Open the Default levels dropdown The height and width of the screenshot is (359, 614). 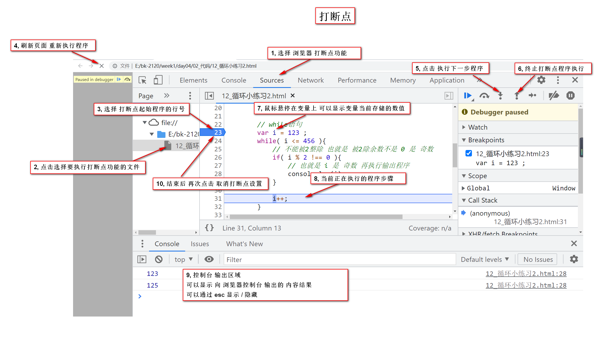point(484,259)
